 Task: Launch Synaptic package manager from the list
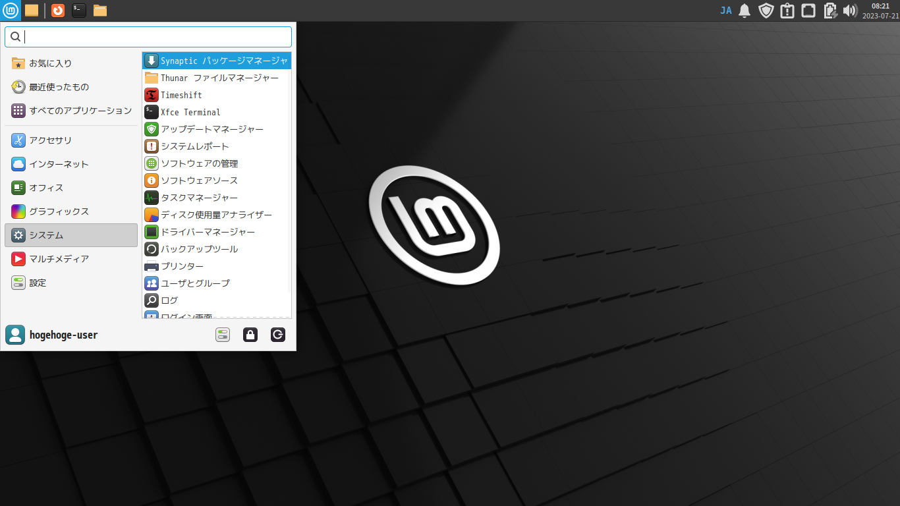pos(217,61)
